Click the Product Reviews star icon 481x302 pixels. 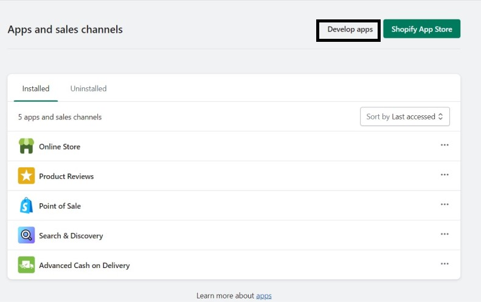coord(26,176)
